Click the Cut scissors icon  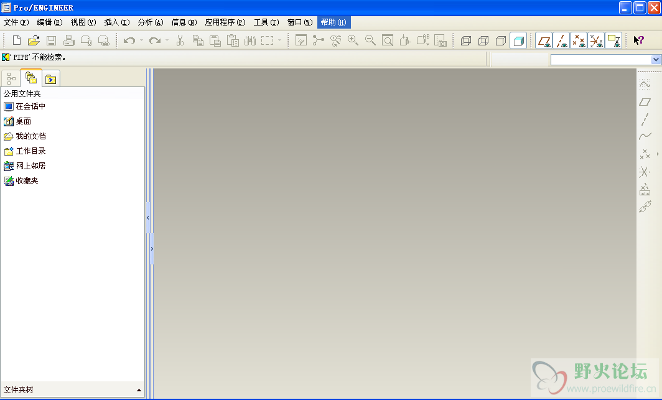tap(180, 40)
